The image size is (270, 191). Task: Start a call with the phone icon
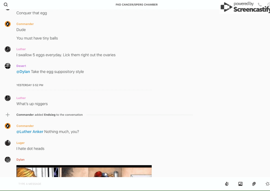point(260,4)
